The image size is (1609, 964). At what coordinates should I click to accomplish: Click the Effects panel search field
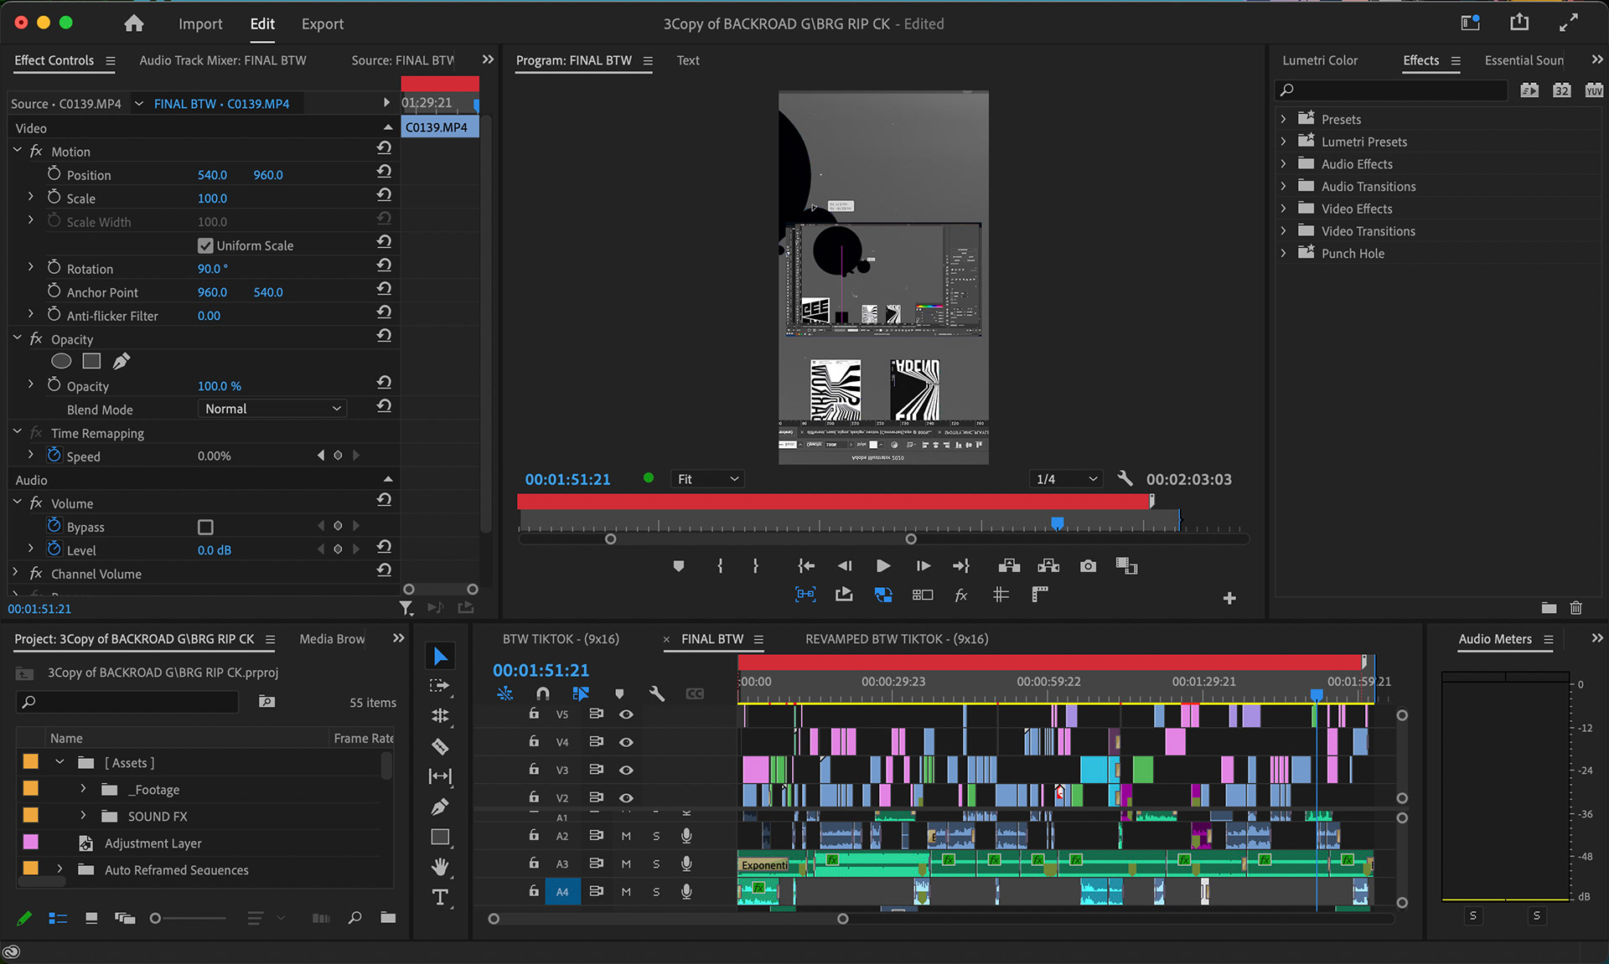click(x=1391, y=90)
